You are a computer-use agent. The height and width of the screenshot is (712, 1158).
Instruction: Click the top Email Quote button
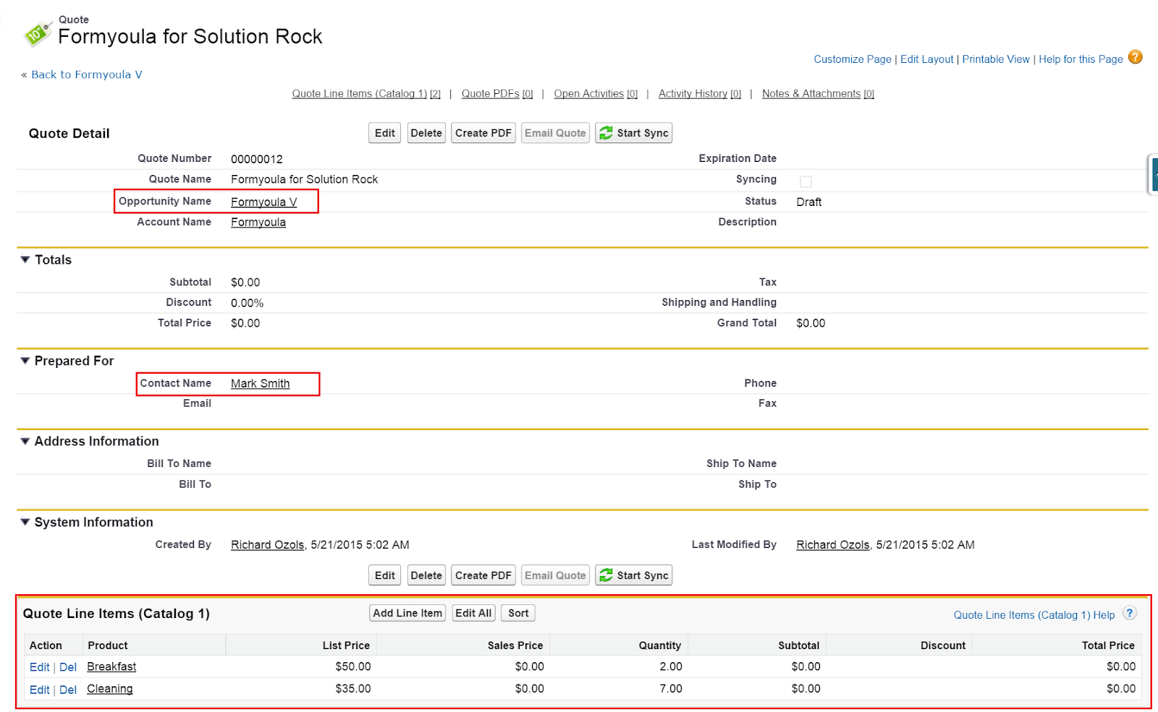tap(555, 133)
